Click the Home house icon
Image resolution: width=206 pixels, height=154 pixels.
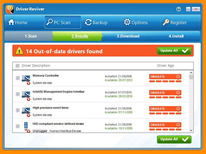pos(11,22)
